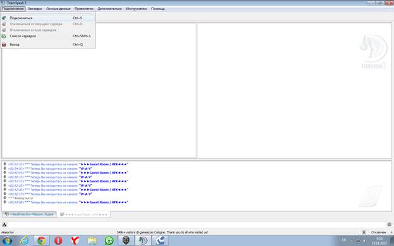The height and width of the screenshot is (246, 394).
Task: Click the "Конец чата" log line
Action: pyautogui.click(x=20, y=198)
